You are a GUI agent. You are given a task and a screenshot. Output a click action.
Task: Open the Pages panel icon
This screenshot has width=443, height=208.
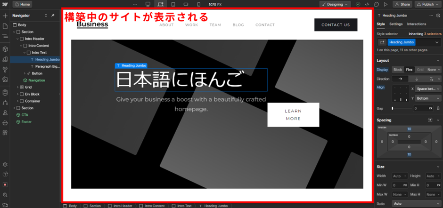coord(5,26)
